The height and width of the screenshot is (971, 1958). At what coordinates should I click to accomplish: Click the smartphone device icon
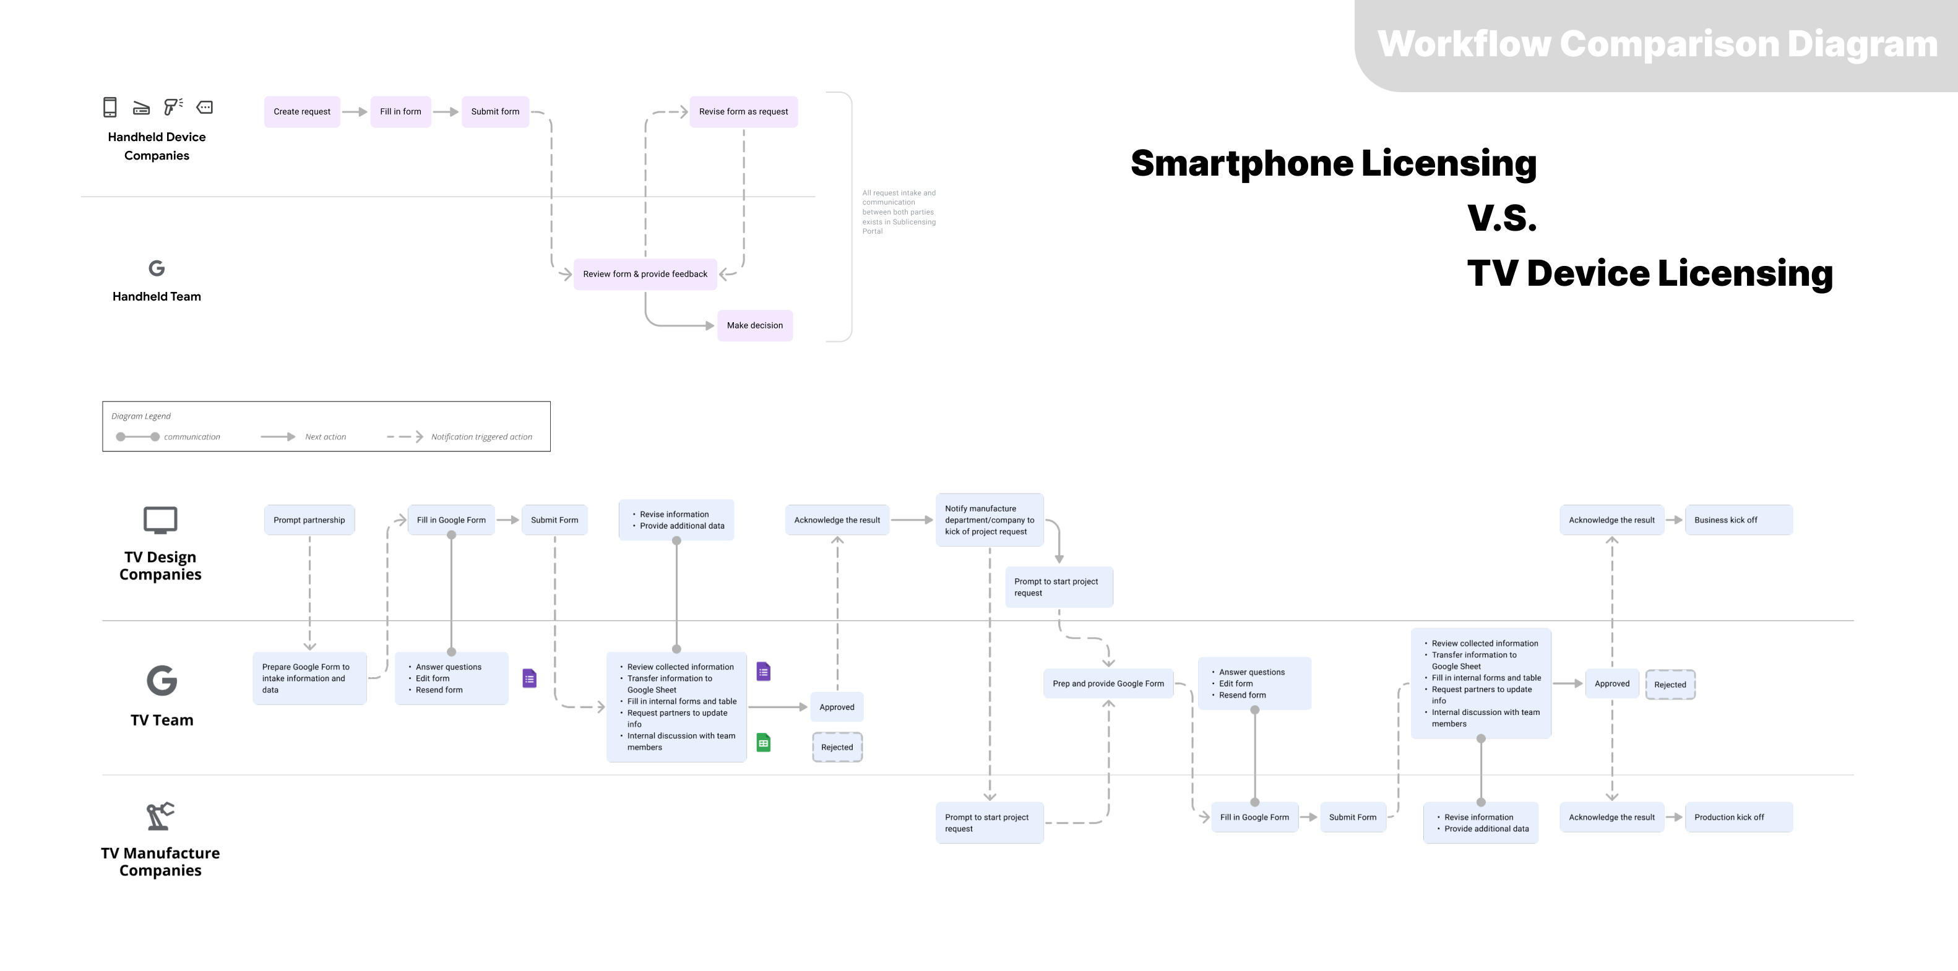coord(110,107)
